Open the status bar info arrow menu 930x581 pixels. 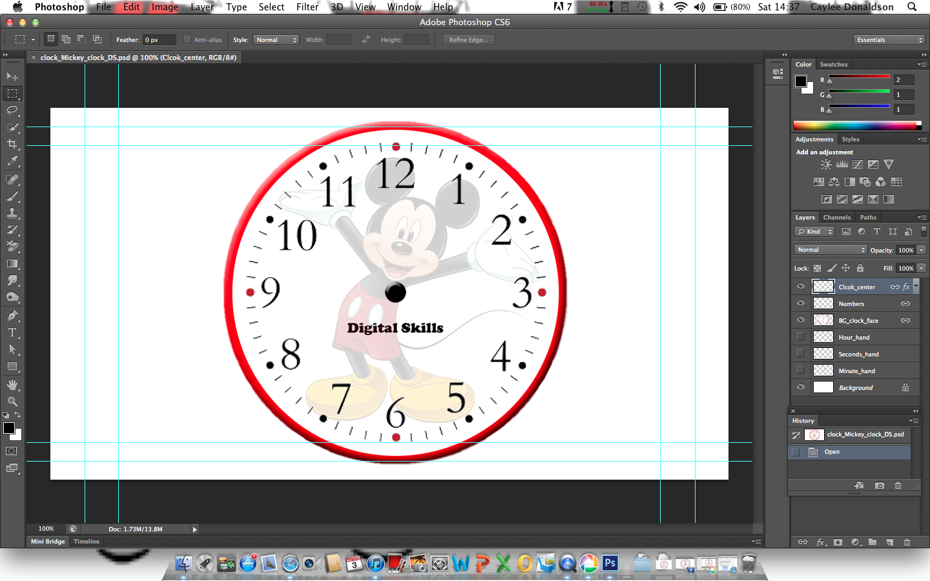(194, 529)
